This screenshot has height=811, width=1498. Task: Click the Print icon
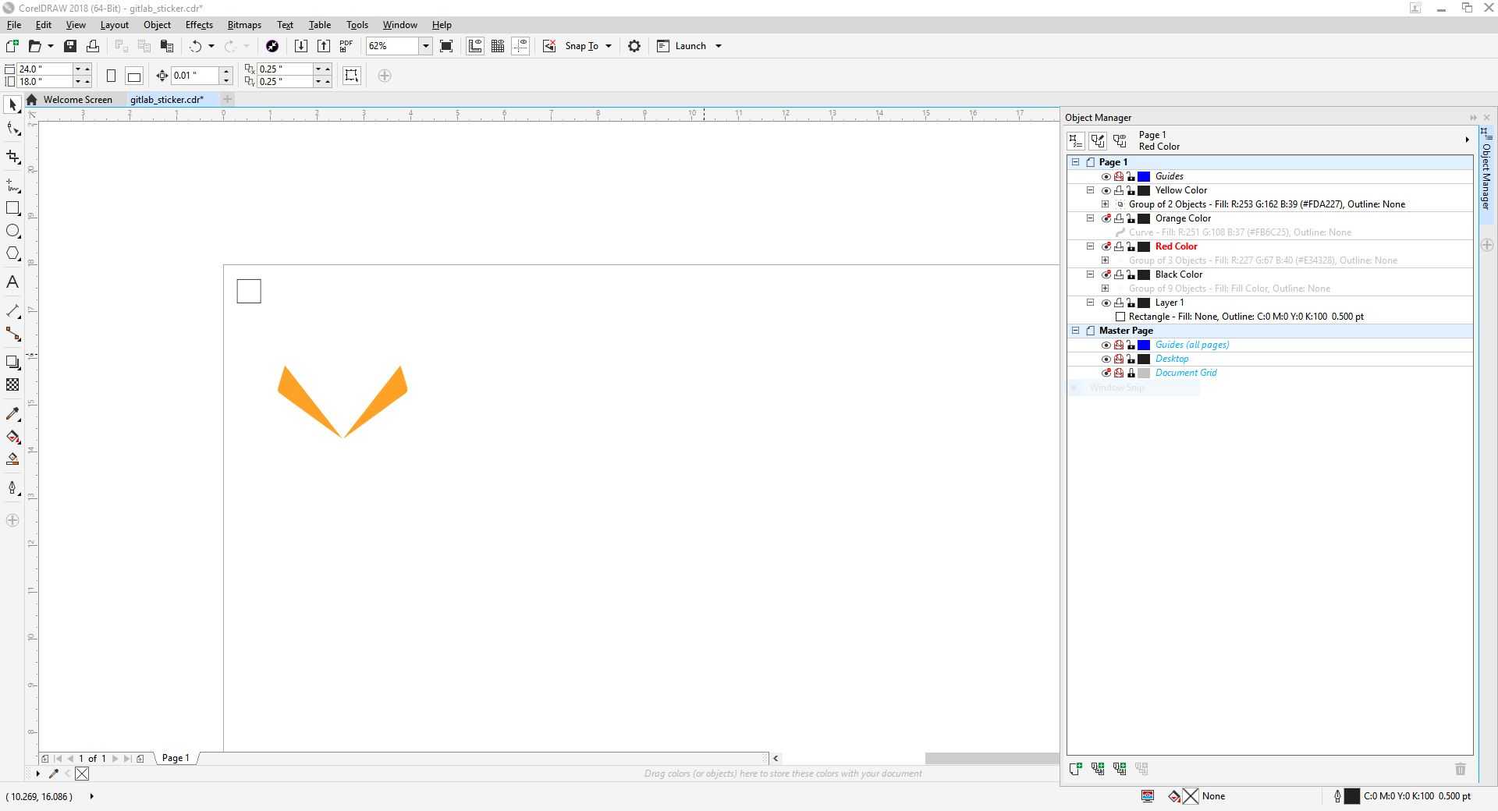point(93,46)
